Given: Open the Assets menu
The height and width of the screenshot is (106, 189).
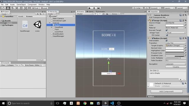Looking at the screenshot, I should click(x=12, y=4).
